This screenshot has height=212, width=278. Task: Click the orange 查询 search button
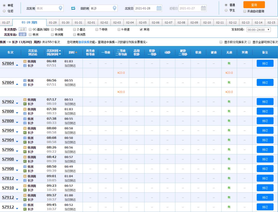tap(254, 5)
